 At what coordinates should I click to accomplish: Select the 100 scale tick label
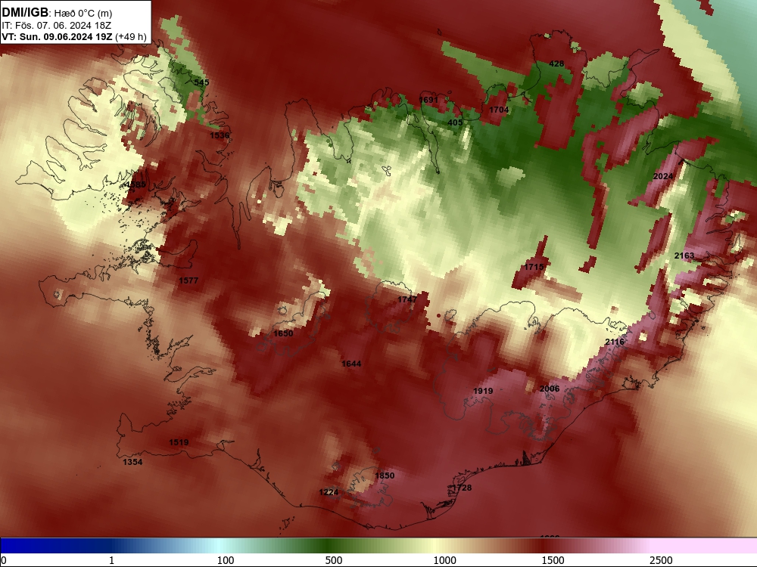click(x=226, y=560)
